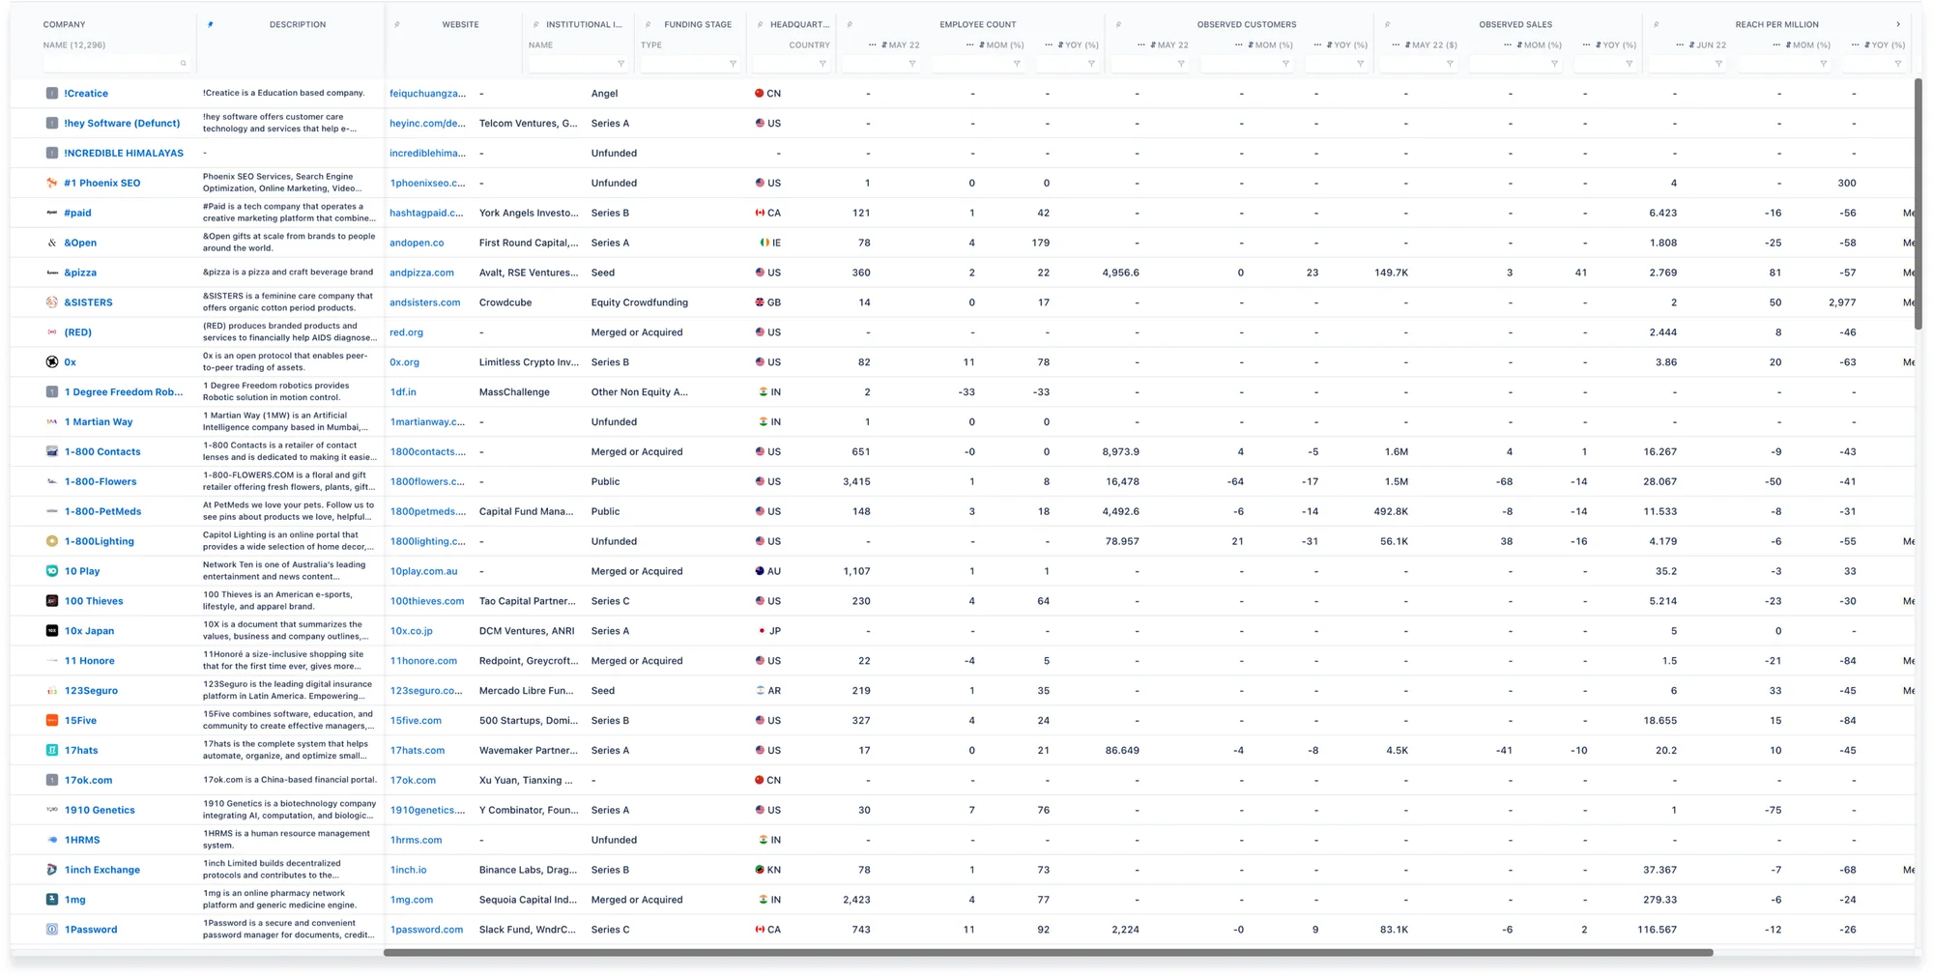Click the Website column header
The width and height of the screenshot is (1933, 977).
point(460,24)
